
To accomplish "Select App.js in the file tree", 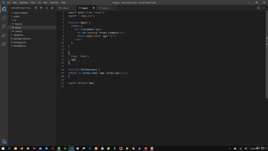I will coord(18,28).
